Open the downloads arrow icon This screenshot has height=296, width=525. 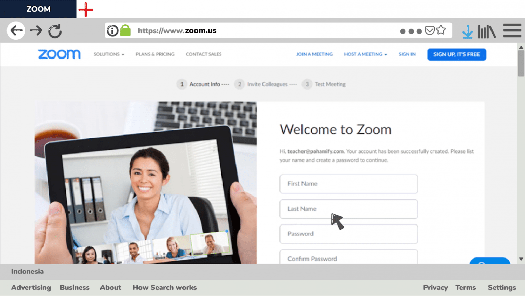467,31
